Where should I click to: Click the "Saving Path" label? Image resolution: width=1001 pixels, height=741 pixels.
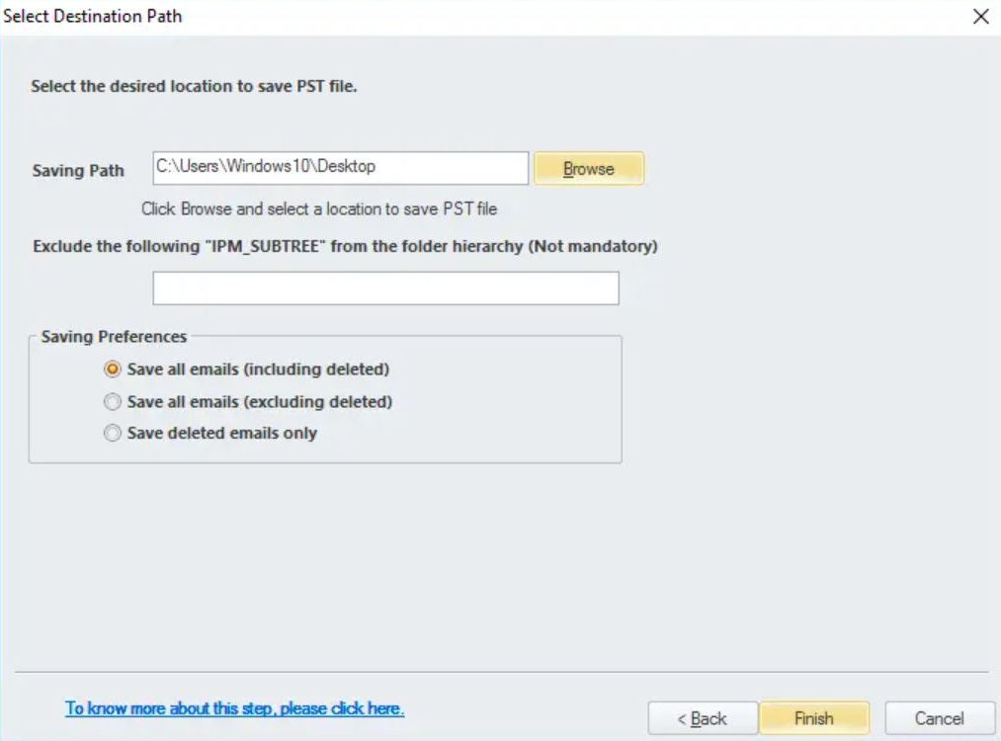click(78, 170)
